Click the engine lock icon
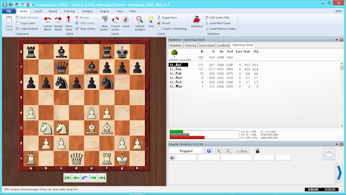Viewport: 346px width, 195px height. click(257, 151)
